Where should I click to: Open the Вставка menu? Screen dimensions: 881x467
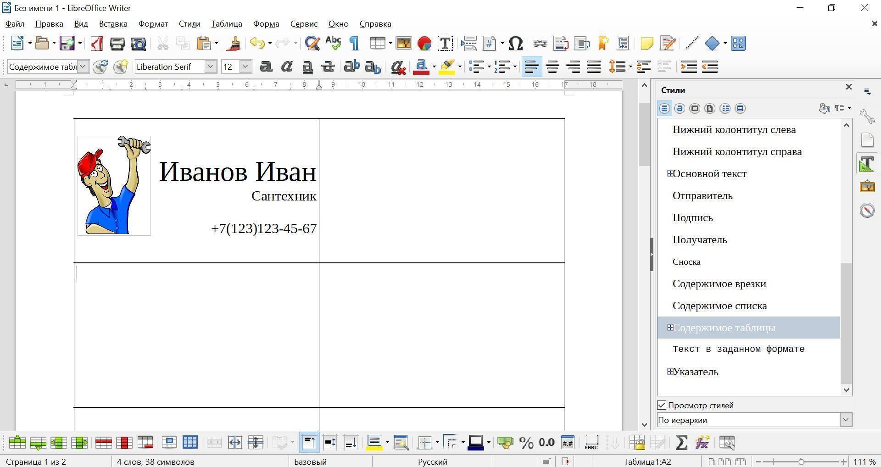coord(113,24)
